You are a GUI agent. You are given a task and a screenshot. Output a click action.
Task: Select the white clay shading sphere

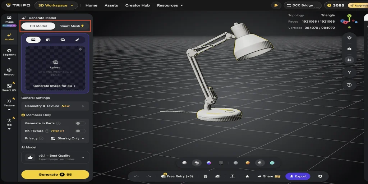coord(184,163)
